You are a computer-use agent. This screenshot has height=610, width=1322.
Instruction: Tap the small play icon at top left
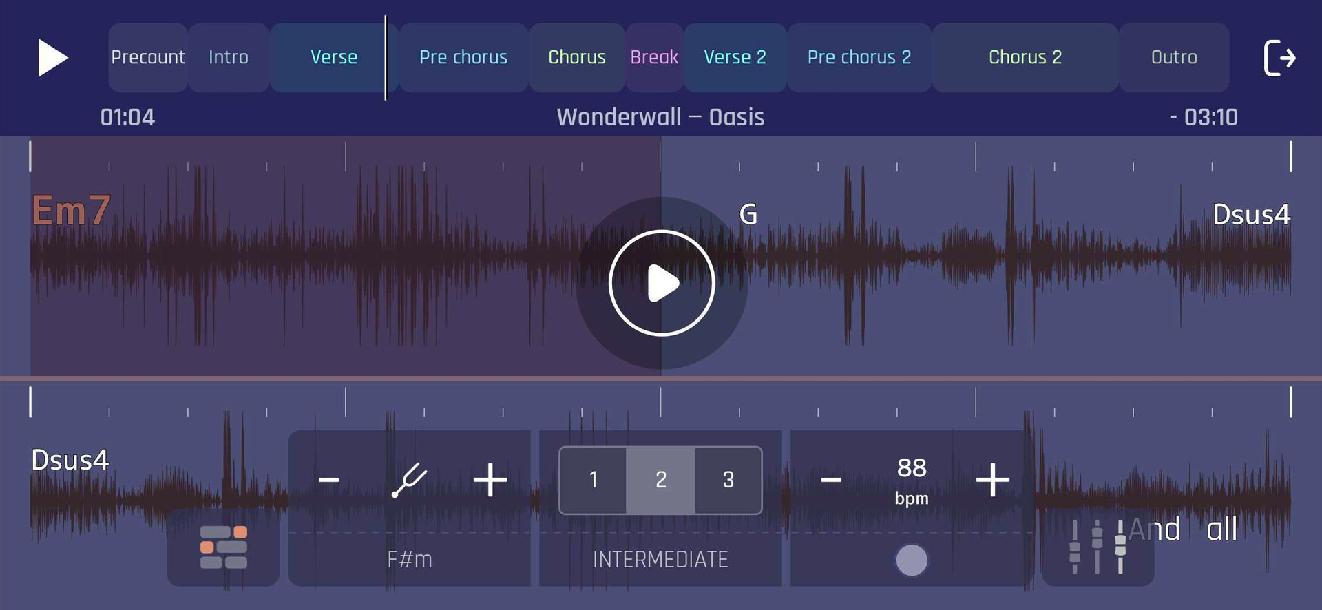click(52, 58)
